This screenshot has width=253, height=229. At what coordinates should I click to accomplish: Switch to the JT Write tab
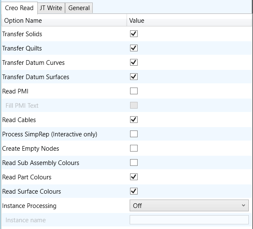pos(51,8)
